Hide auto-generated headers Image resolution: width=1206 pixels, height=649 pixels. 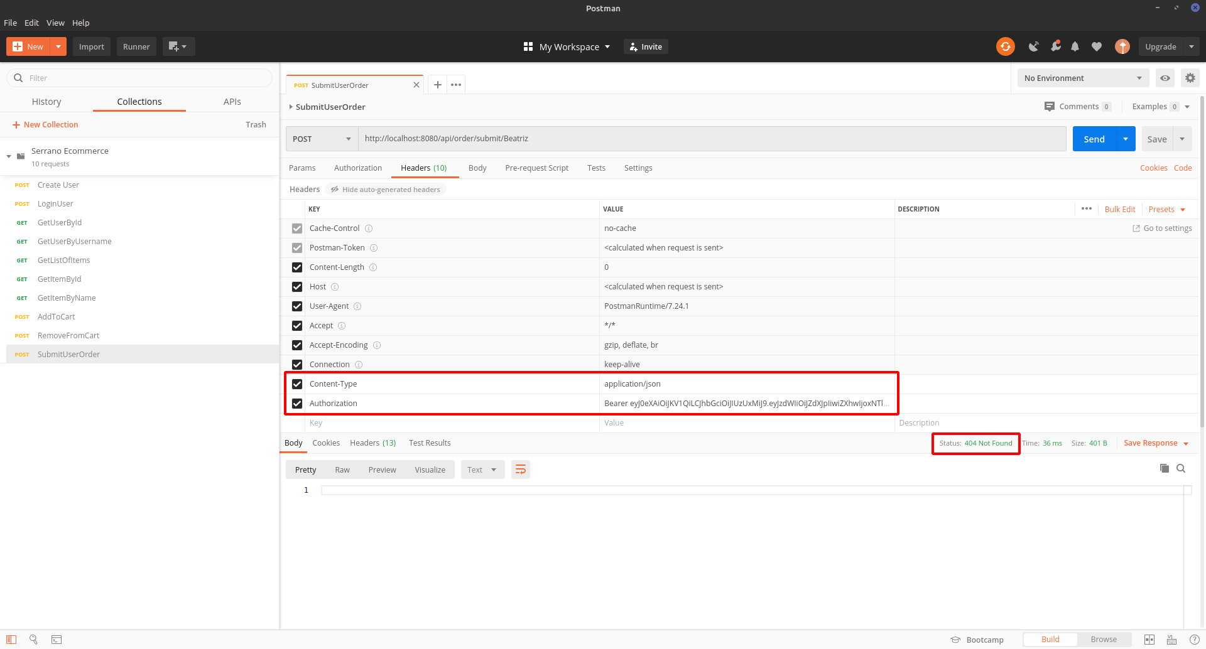386,190
